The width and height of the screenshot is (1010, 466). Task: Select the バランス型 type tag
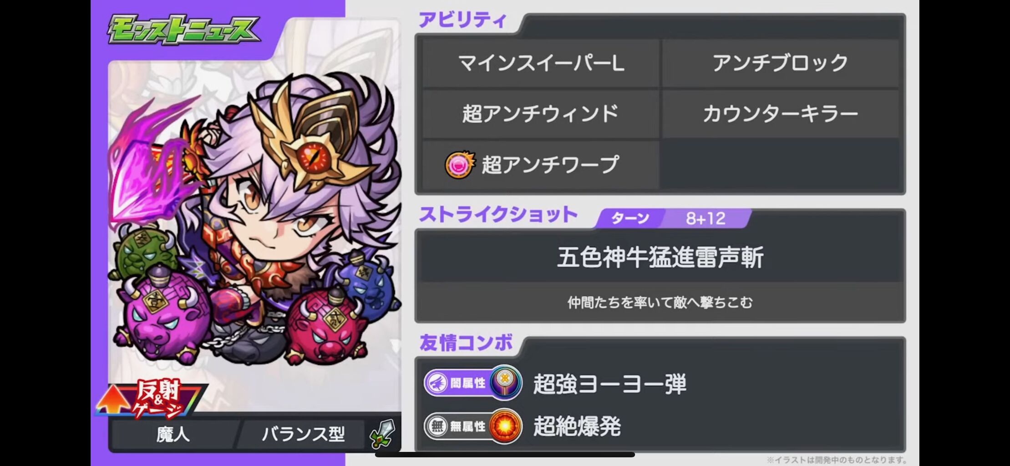point(303,434)
